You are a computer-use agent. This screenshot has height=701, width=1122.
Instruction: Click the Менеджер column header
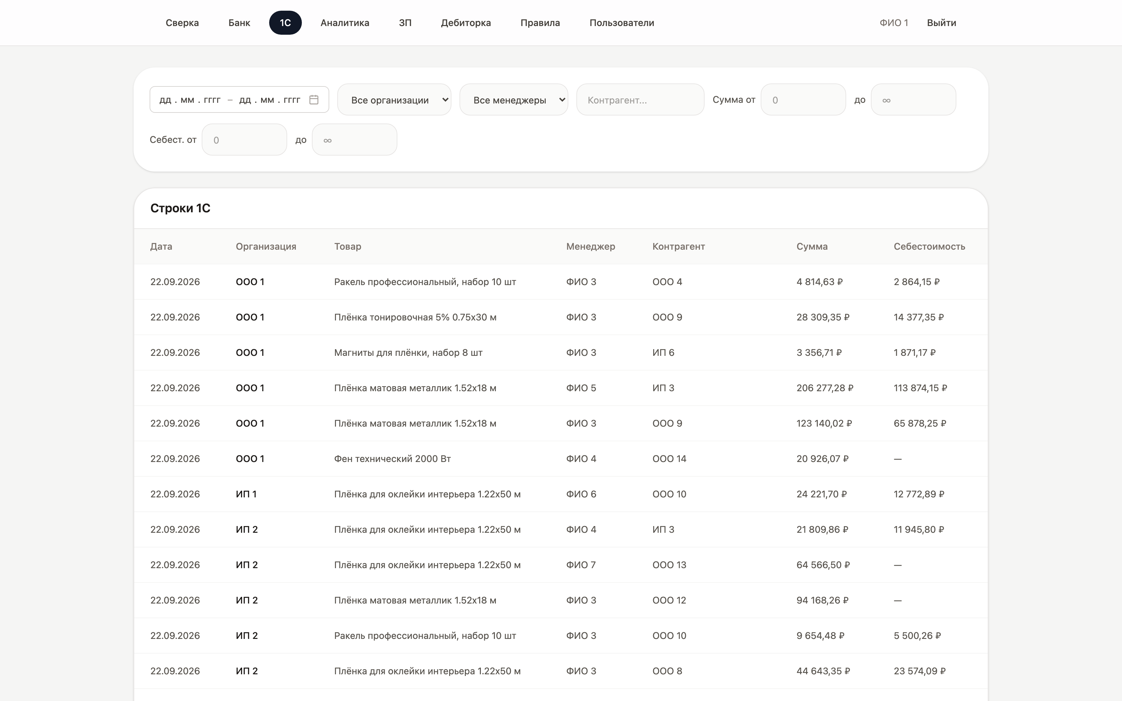tap(591, 247)
